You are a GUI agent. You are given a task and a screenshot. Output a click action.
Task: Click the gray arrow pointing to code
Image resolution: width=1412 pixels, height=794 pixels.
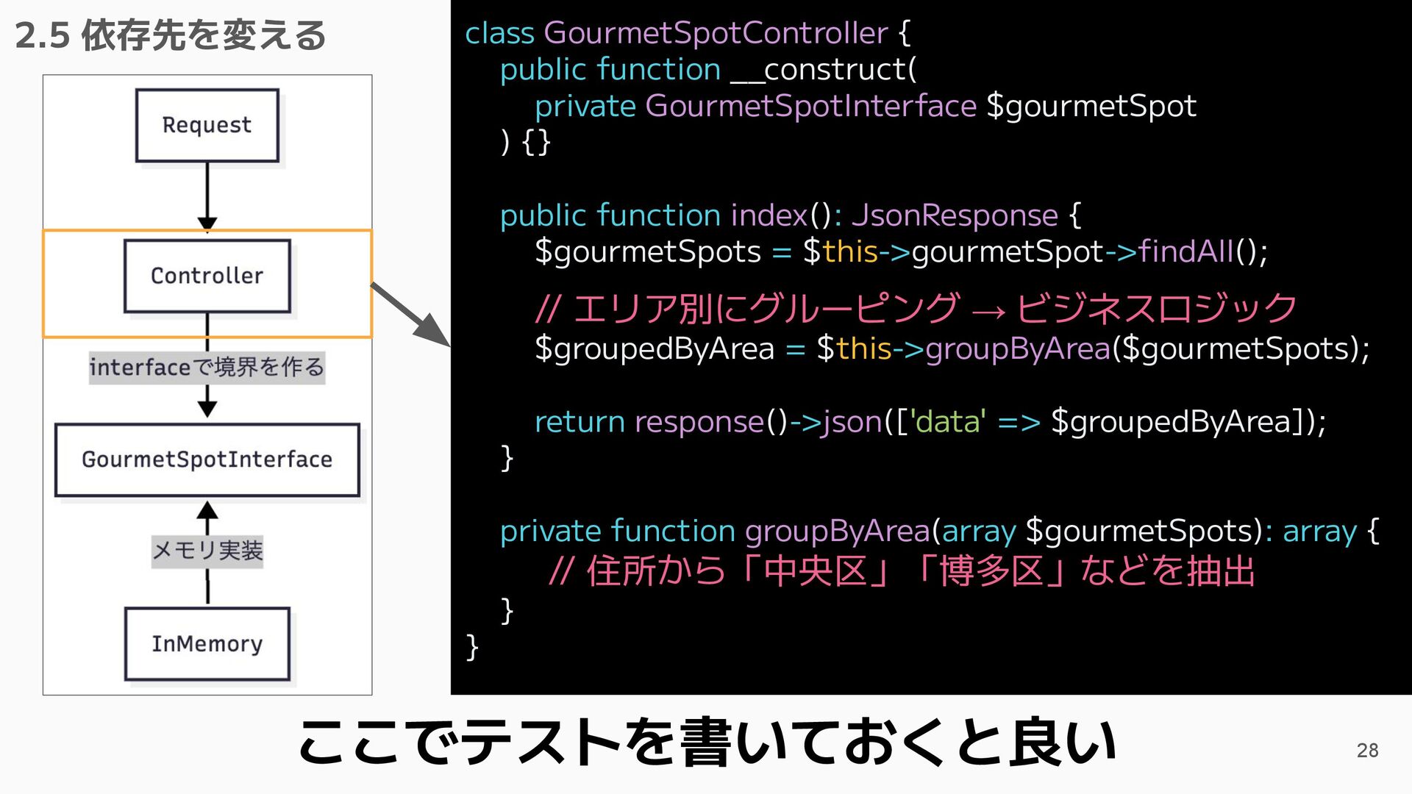pyautogui.click(x=410, y=314)
